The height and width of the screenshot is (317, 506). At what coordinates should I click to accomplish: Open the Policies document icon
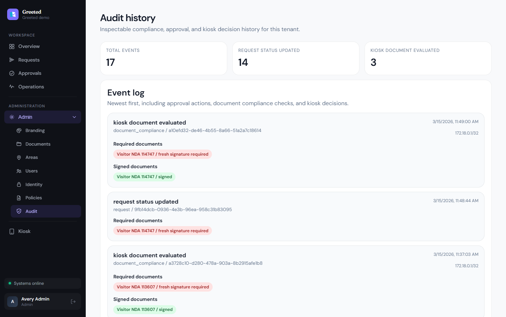tap(19, 197)
